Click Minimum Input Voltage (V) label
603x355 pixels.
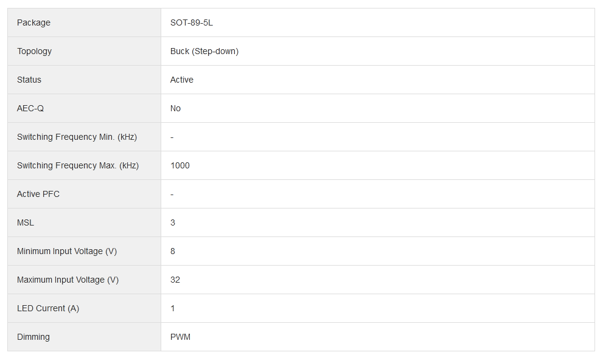point(67,252)
